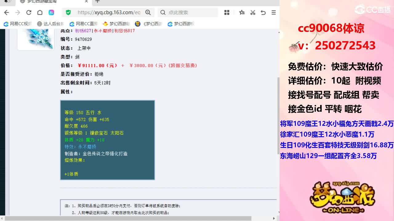394x221 pixels.
Task: Click the 初伤627 highlight tag
Action: [83, 31]
